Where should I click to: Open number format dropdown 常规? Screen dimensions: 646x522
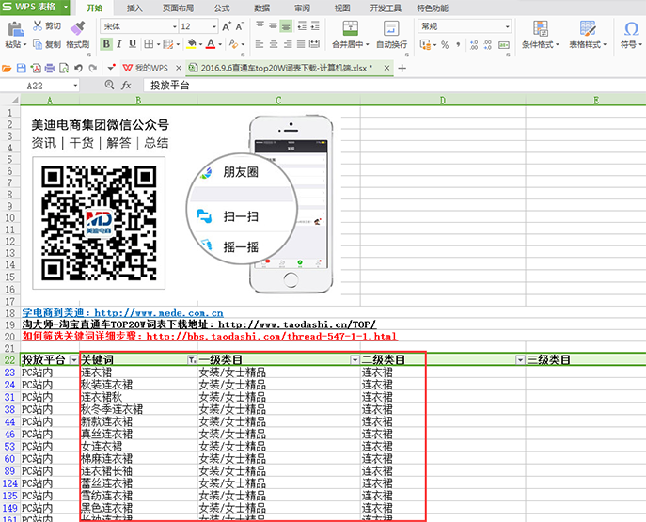coord(507,26)
